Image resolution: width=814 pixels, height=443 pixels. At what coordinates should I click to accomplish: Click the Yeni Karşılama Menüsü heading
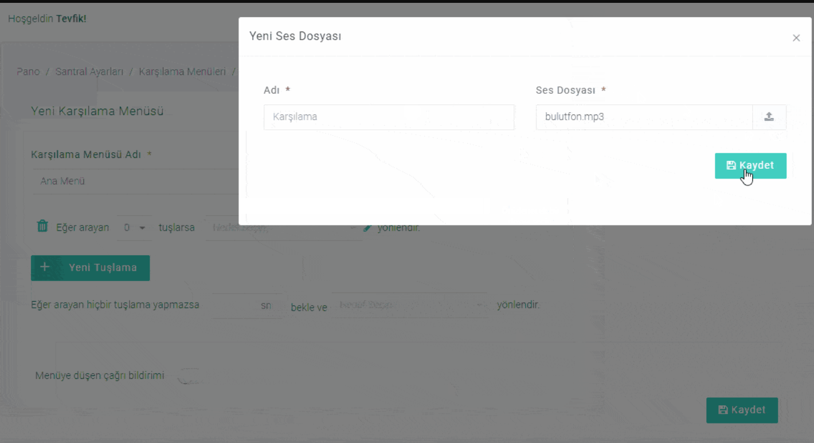tap(97, 111)
